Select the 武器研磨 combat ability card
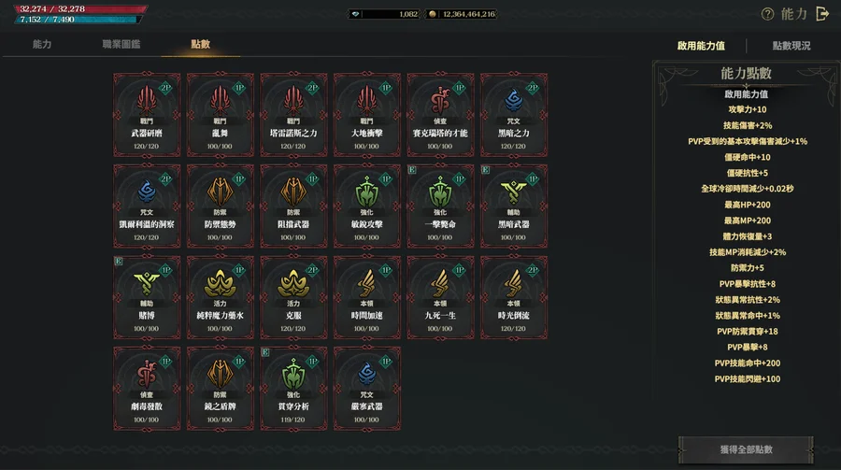This screenshot has height=470, width=841. 147,115
